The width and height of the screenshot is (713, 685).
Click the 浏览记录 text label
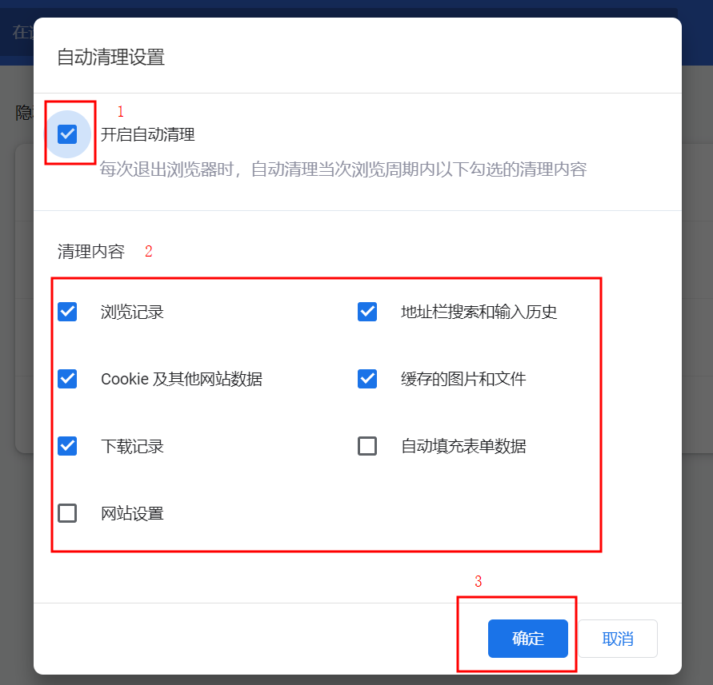coord(132,312)
